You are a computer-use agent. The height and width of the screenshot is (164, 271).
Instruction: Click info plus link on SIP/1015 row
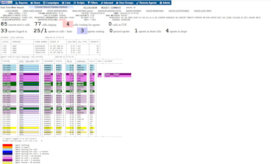(x=41, y=132)
